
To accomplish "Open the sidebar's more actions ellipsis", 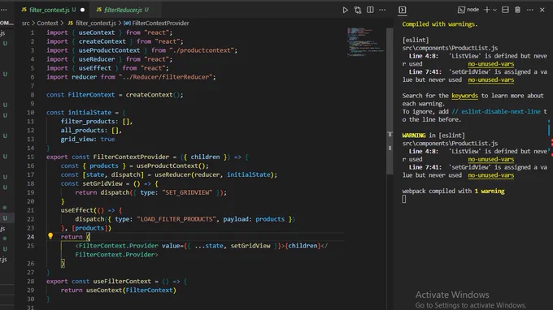I will tap(4, 10).
